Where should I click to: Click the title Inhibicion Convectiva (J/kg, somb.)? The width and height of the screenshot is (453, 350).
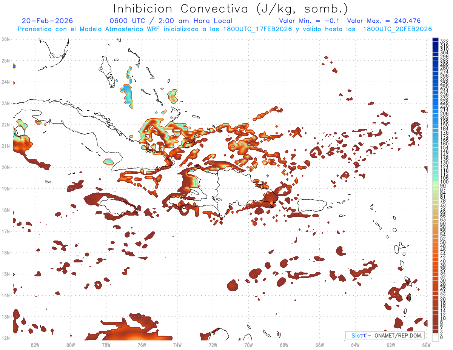[x=231, y=9]
